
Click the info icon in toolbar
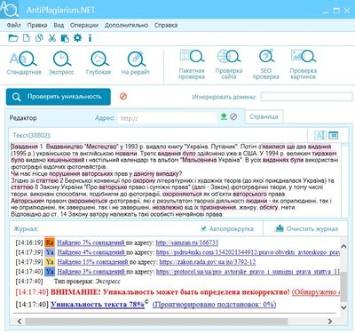point(90,38)
